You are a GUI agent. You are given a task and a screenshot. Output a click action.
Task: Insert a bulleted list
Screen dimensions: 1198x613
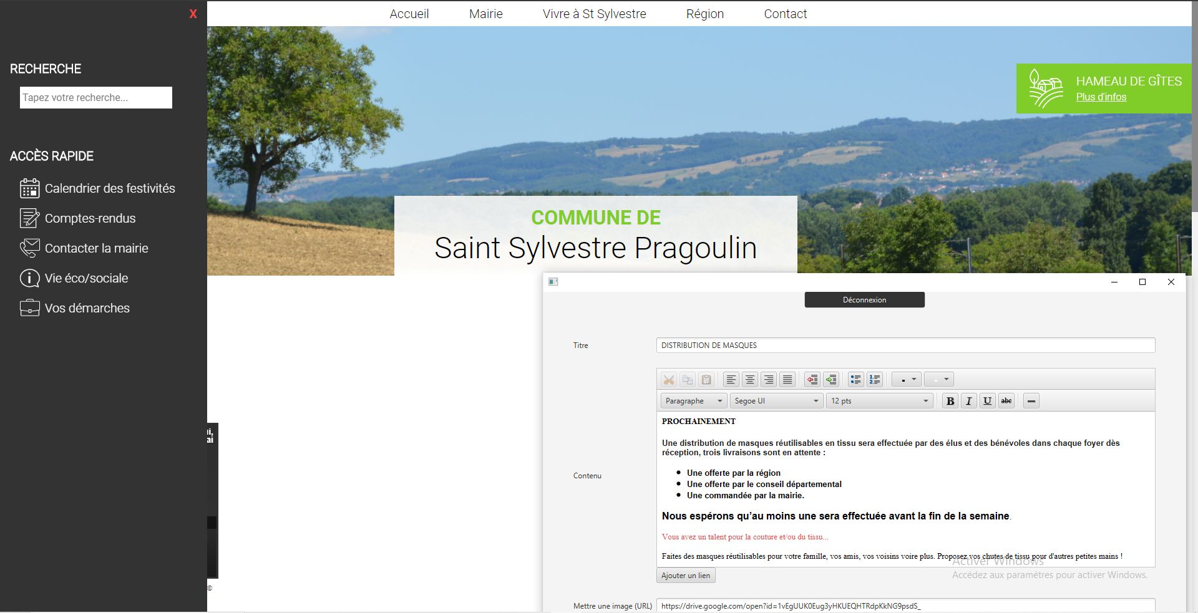click(x=856, y=379)
